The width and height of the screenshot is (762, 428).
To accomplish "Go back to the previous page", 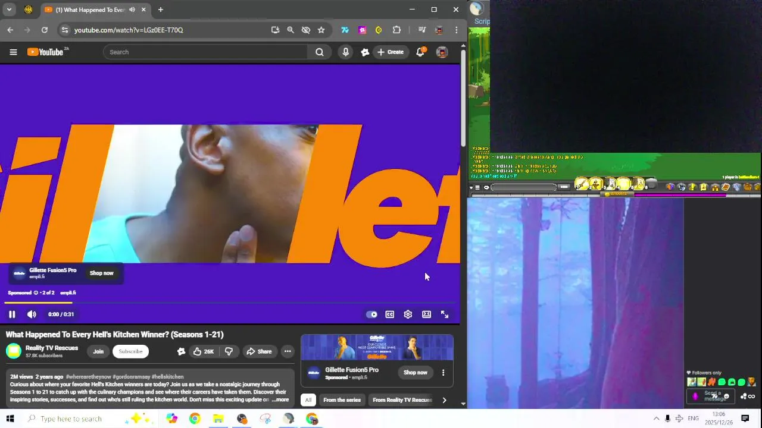I will coord(10,30).
